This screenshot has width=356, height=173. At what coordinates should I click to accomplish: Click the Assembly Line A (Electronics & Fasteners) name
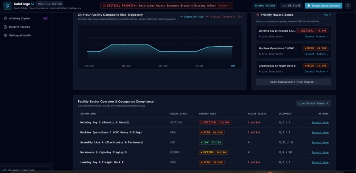[112, 142]
